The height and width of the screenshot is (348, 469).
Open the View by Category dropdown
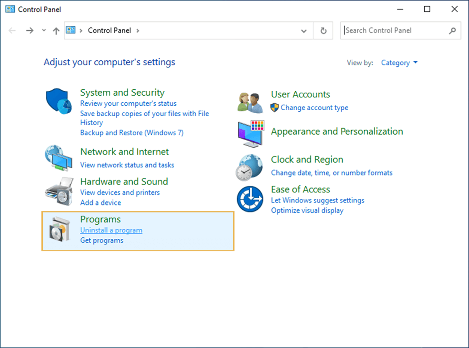coord(399,63)
